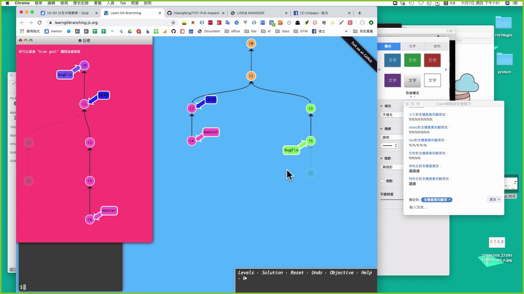This screenshot has width=524, height=294.
Task: Bookmark this page with the star icon
Action: click(x=173, y=23)
